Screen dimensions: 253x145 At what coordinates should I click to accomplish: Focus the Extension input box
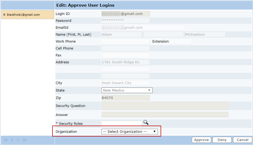click(x=181, y=42)
